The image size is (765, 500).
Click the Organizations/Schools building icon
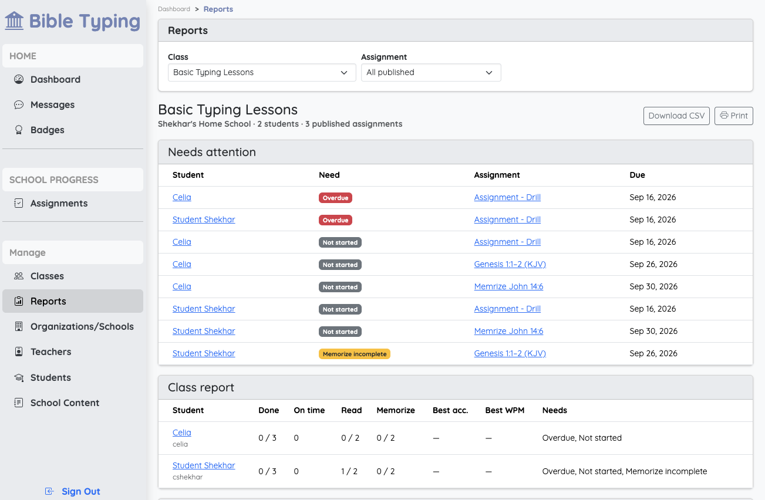(x=19, y=326)
